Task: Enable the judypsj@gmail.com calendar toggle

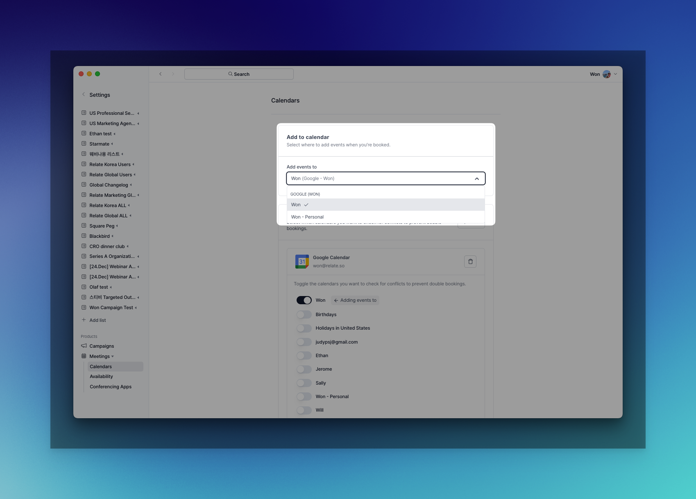Action: tap(304, 342)
